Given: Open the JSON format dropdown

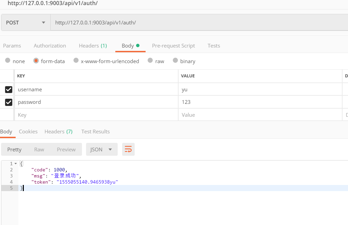Looking at the screenshot, I should 102,149.
